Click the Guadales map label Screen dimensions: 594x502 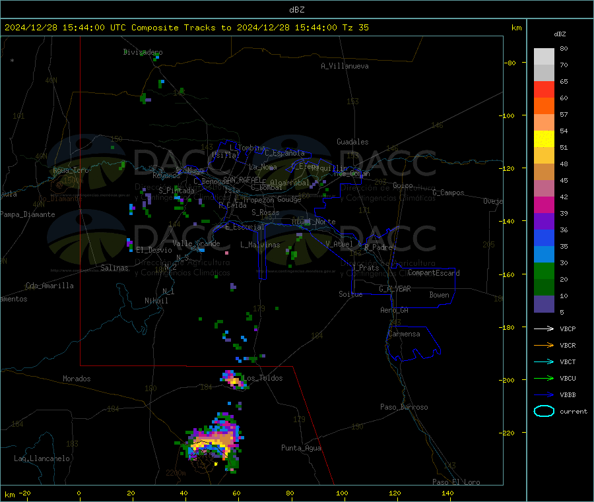pyautogui.click(x=352, y=142)
